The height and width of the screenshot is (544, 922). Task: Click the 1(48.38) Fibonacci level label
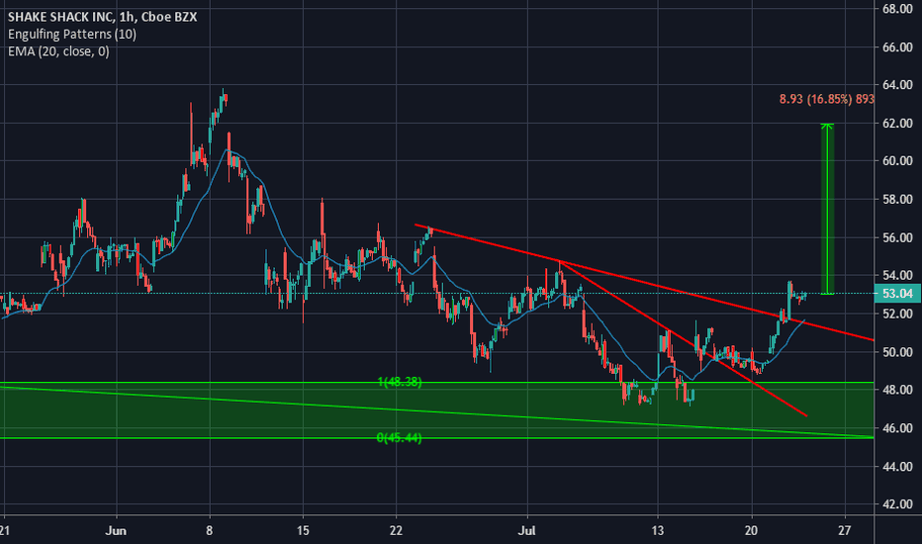pyautogui.click(x=400, y=382)
